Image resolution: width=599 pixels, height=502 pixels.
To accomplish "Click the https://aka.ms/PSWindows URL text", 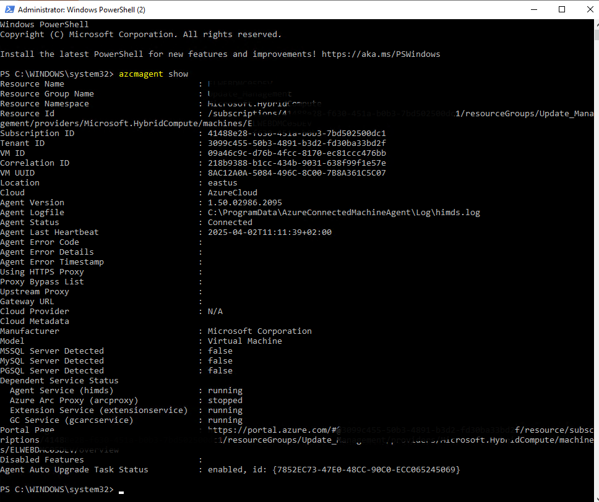I will 381,54.
